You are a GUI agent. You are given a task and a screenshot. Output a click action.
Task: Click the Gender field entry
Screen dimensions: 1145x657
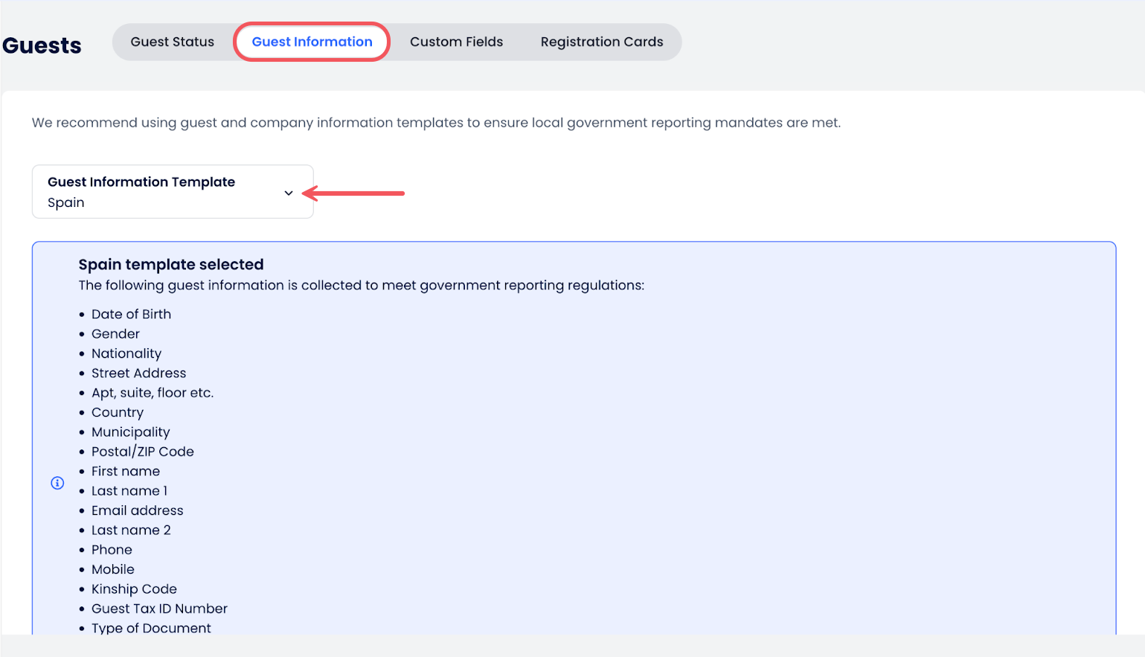click(x=115, y=334)
